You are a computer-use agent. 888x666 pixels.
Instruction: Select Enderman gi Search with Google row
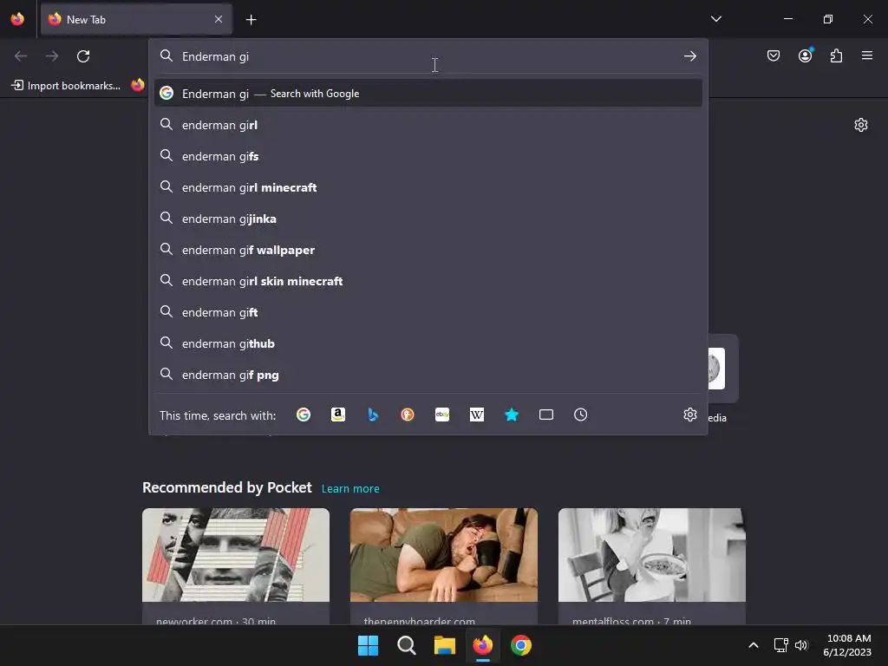point(428,94)
